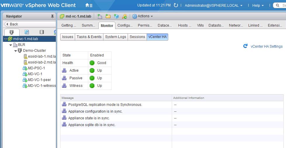This screenshot has width=286, height=148.
Task: Click Deploy OVF template toolbar icon
Action: tap(116, 16)
